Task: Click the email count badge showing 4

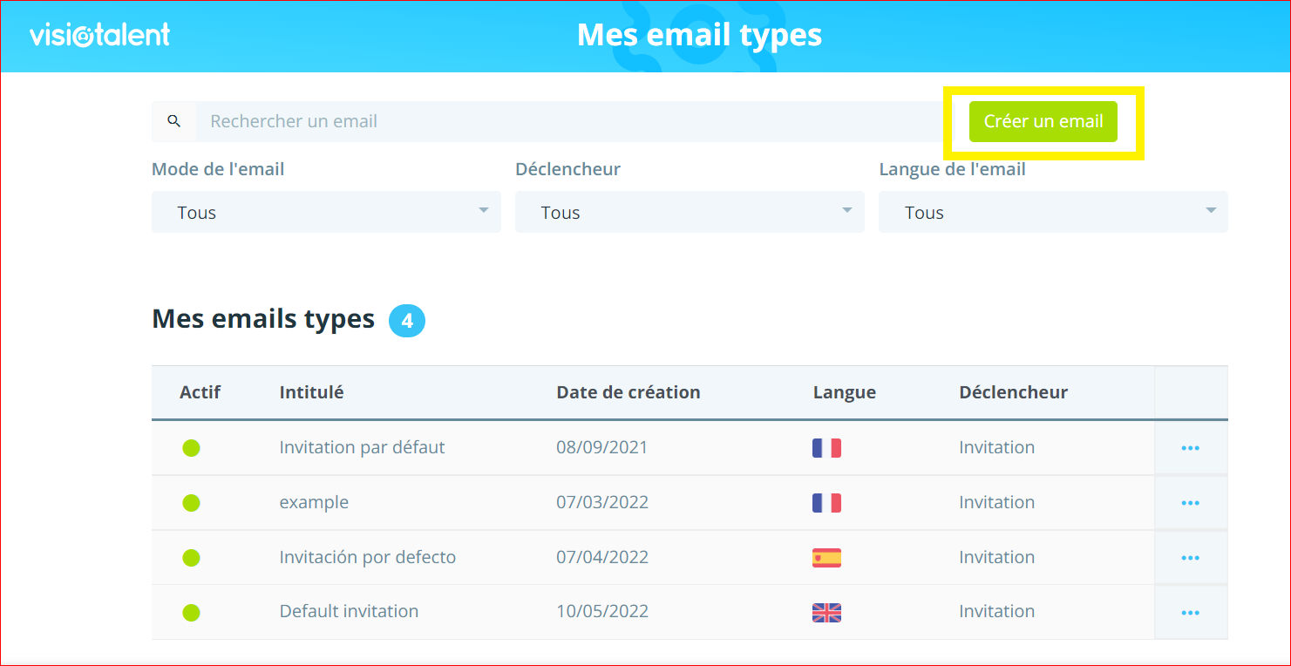Action: pos(407,321)
